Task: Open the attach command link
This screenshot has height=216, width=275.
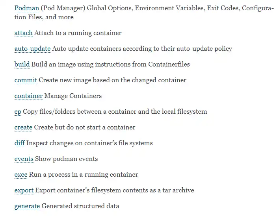Action: [x=23, y=33]
